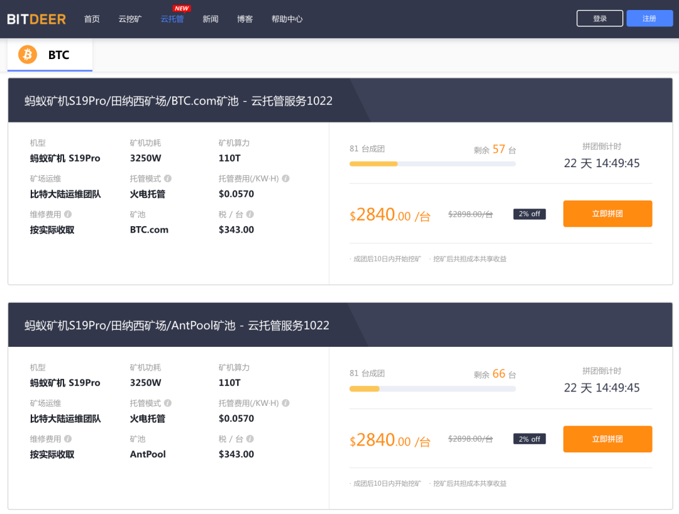This screenshot has width=679, height=514.
Task: Click 81 台成团 label in AntPool card
Action: click(367, 373)
